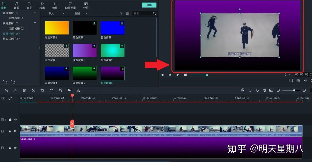
Task: Collapse the 项目素材 tree section
Action: click(35, 13)
